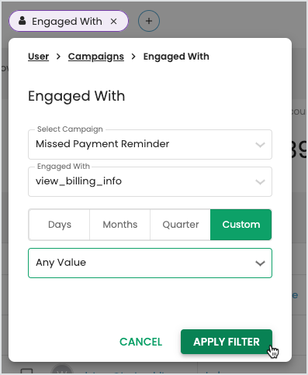Click the person icon on filter chip
308x375 pixels.
22,21
